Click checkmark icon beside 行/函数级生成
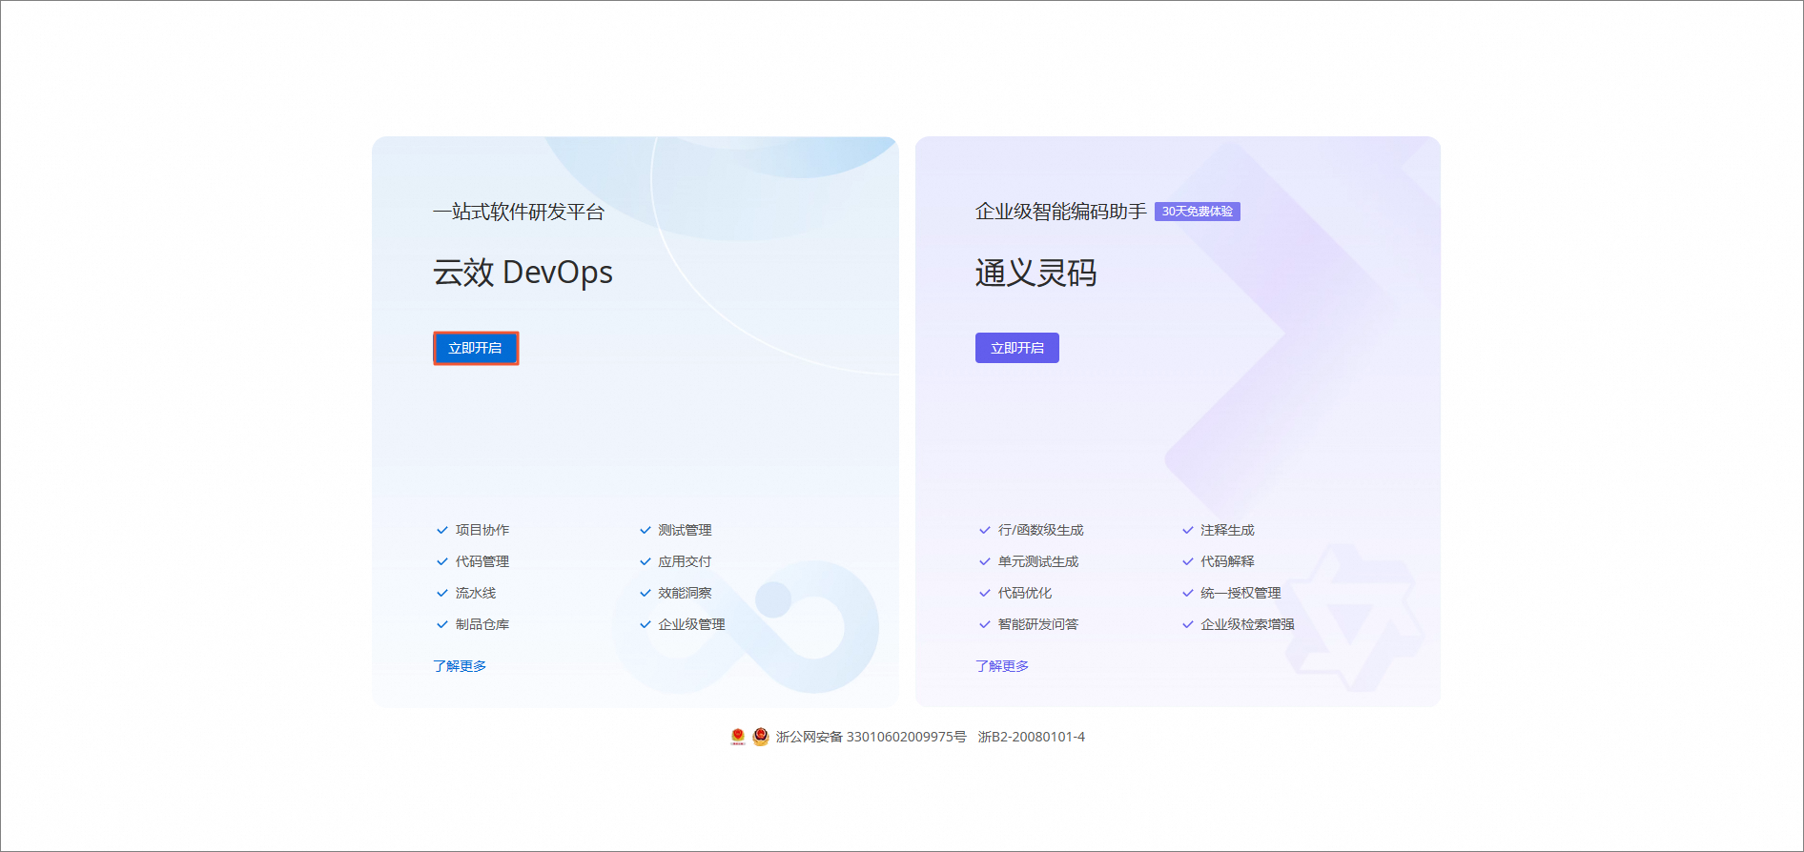The height and width of the screenshot is (852, 1804). click(985, 530)
